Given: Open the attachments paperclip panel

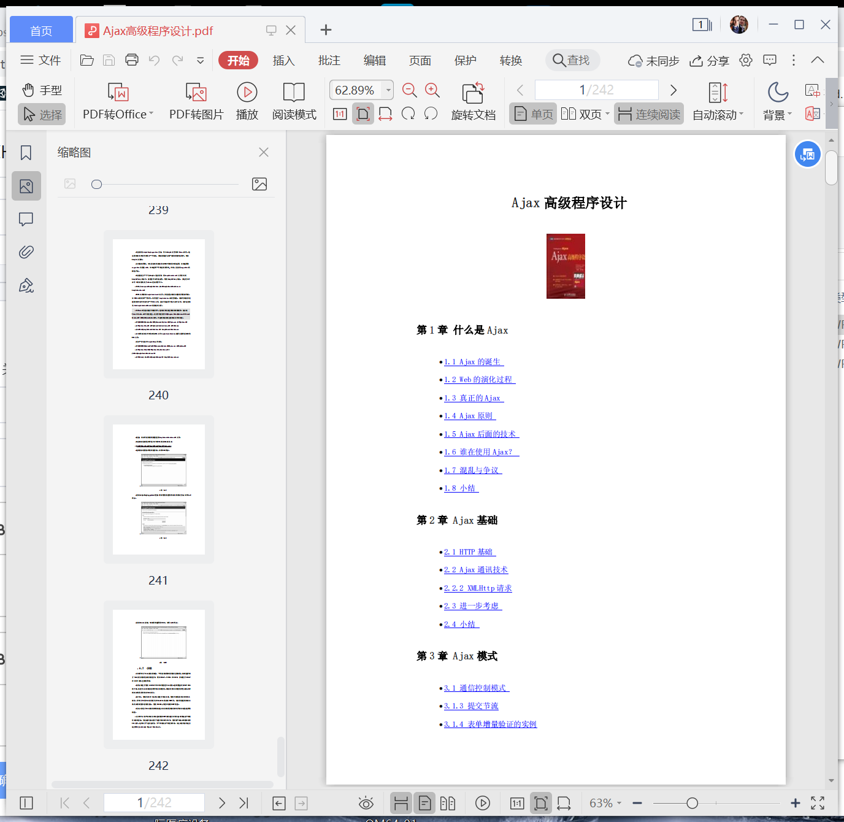Looking at the screenshot, I should pos(26,252).
